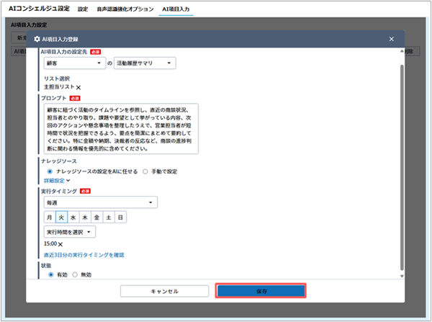432x322 pixels.
Task: Toggle 水 weekday button
Action: coord(73,218)
